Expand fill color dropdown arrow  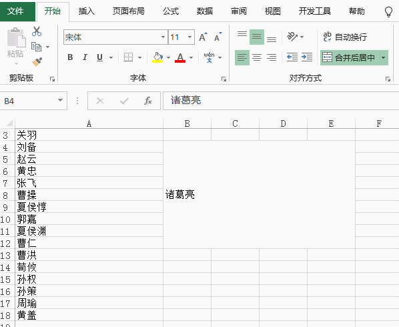pyautogui.click(x=168, y=58)
